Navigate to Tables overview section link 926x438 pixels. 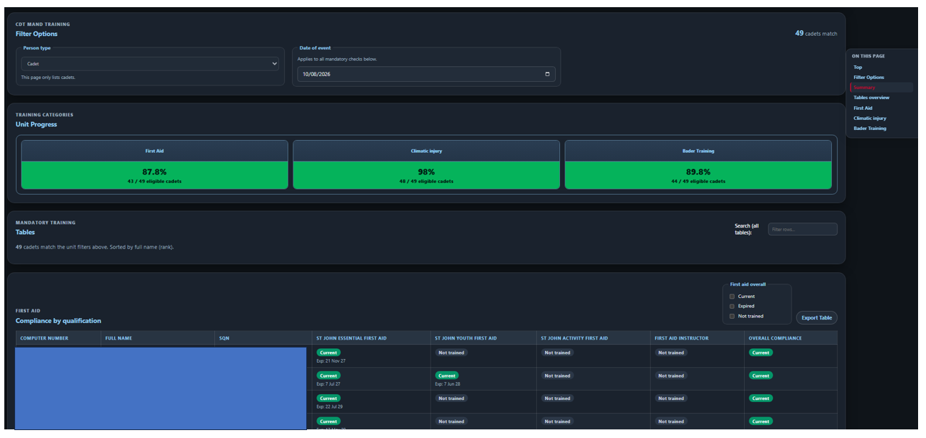point(871,98)
